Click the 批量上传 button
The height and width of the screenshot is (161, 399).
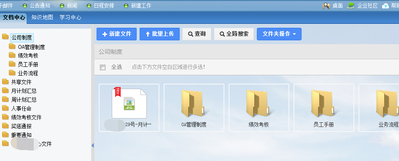click(x=159, y=34)
